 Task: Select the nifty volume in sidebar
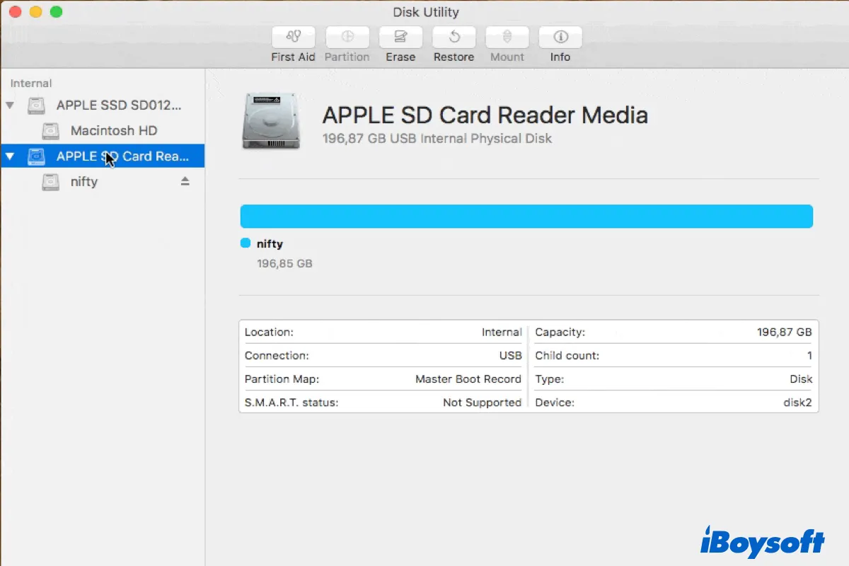(84, 182)
